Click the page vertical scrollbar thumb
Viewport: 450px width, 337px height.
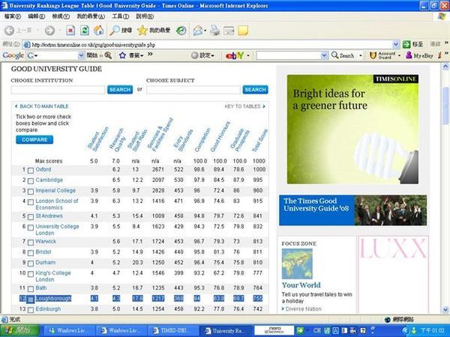pos(445,106)
